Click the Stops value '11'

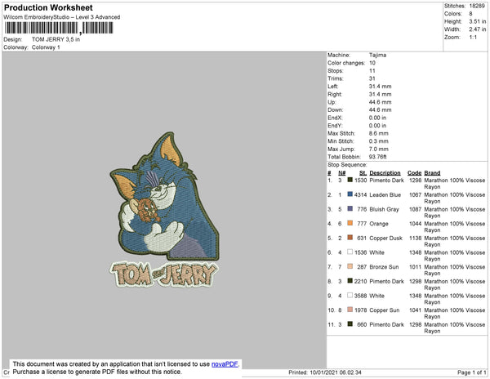[x=372, y=70]
